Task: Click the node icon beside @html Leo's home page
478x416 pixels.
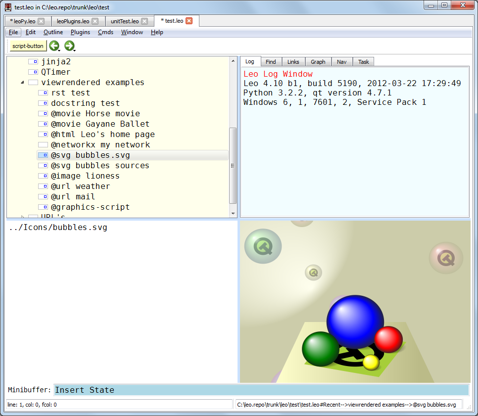Action: (43, 134)
